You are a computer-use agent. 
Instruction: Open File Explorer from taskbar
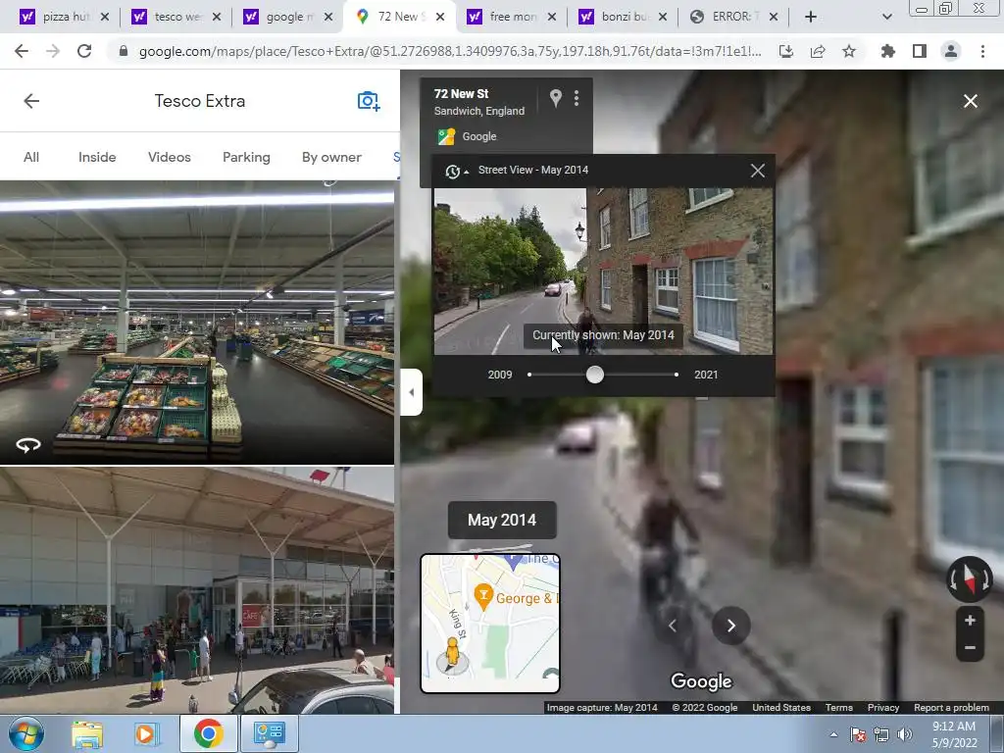tap(87, 734)
